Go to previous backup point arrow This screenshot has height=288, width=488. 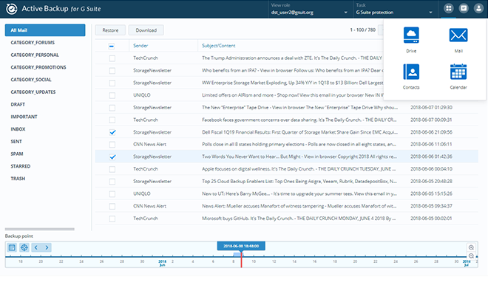[35, 247]
